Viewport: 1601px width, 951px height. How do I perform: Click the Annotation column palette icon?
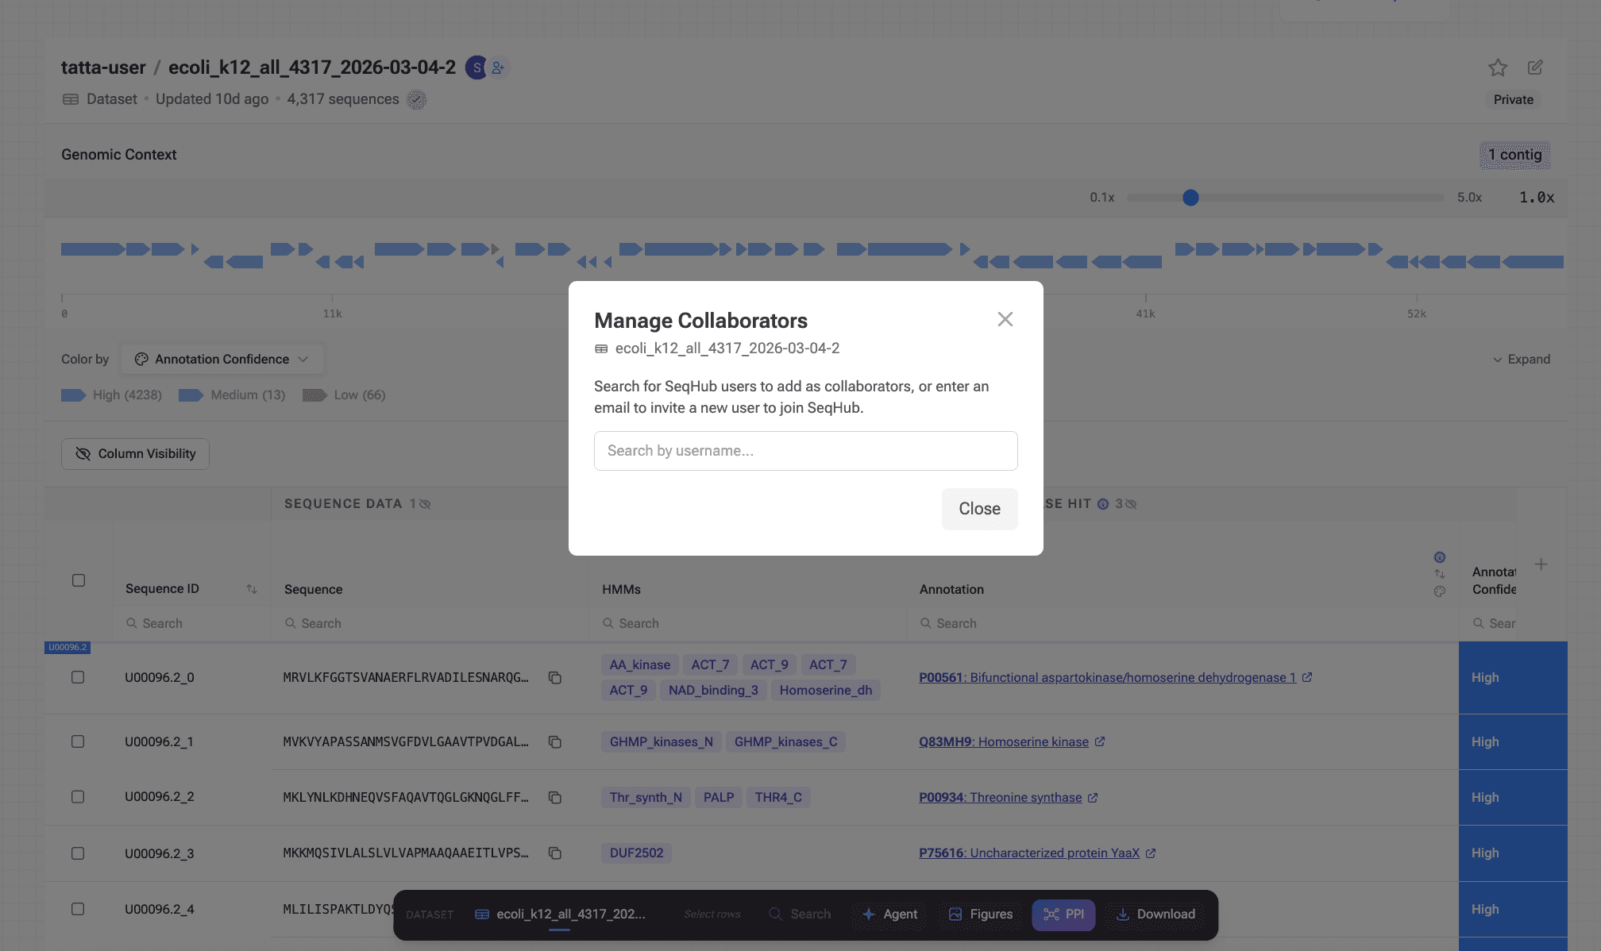click(x=1439, y=591)
